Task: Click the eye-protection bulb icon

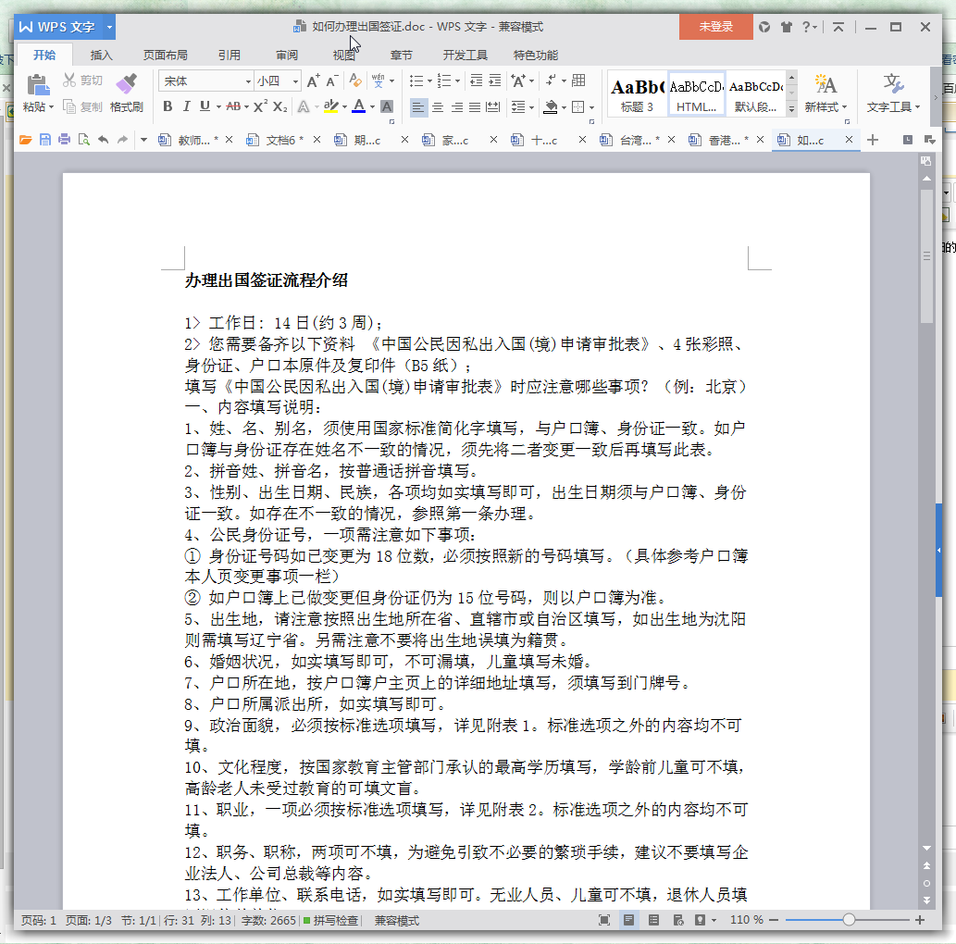Action: point(700,920)
